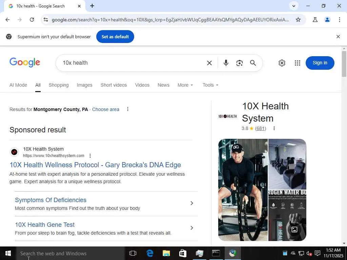Open 10X Health Wellness Protocol result link
This screenshot has height=260, width=347.
tap(95, 165)
